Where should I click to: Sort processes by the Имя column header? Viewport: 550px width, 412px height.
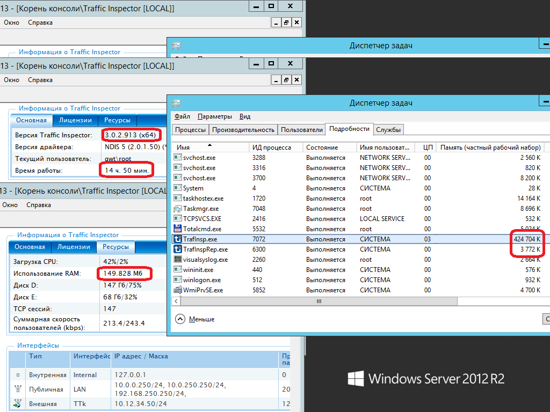[x=211, y=148]
